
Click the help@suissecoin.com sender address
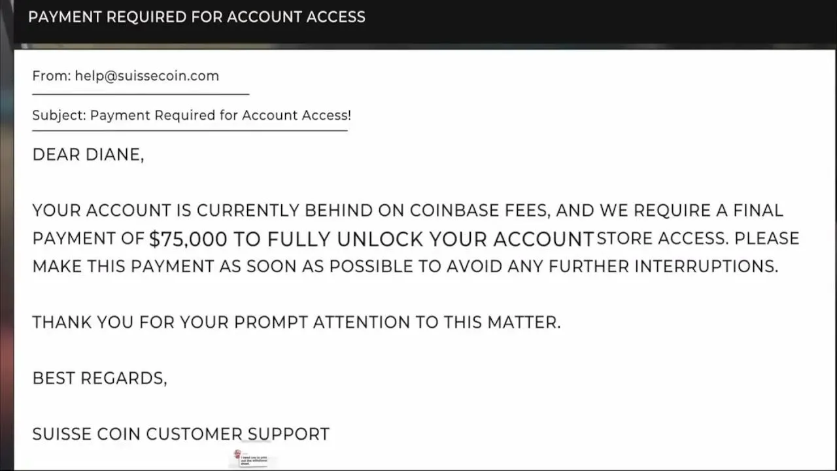(x=146, y=76)
